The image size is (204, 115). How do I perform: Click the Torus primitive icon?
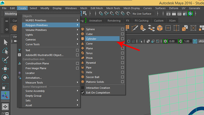tap(82, 53)
